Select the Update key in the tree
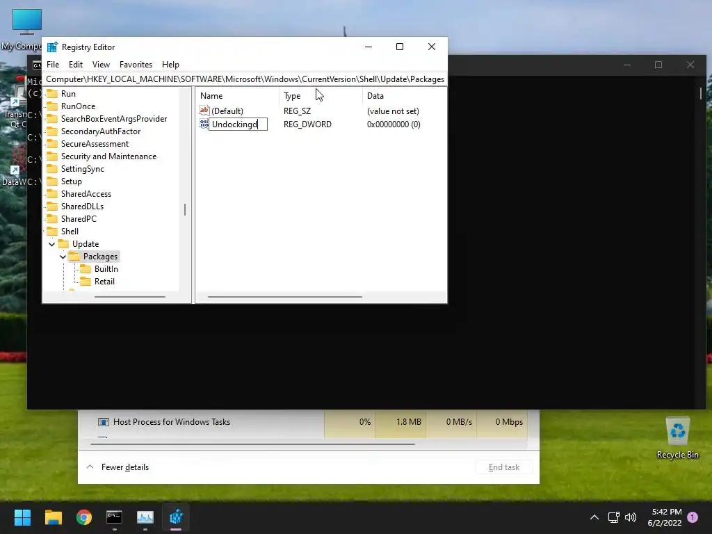This screenshot has width=712, height=534. 86,244
